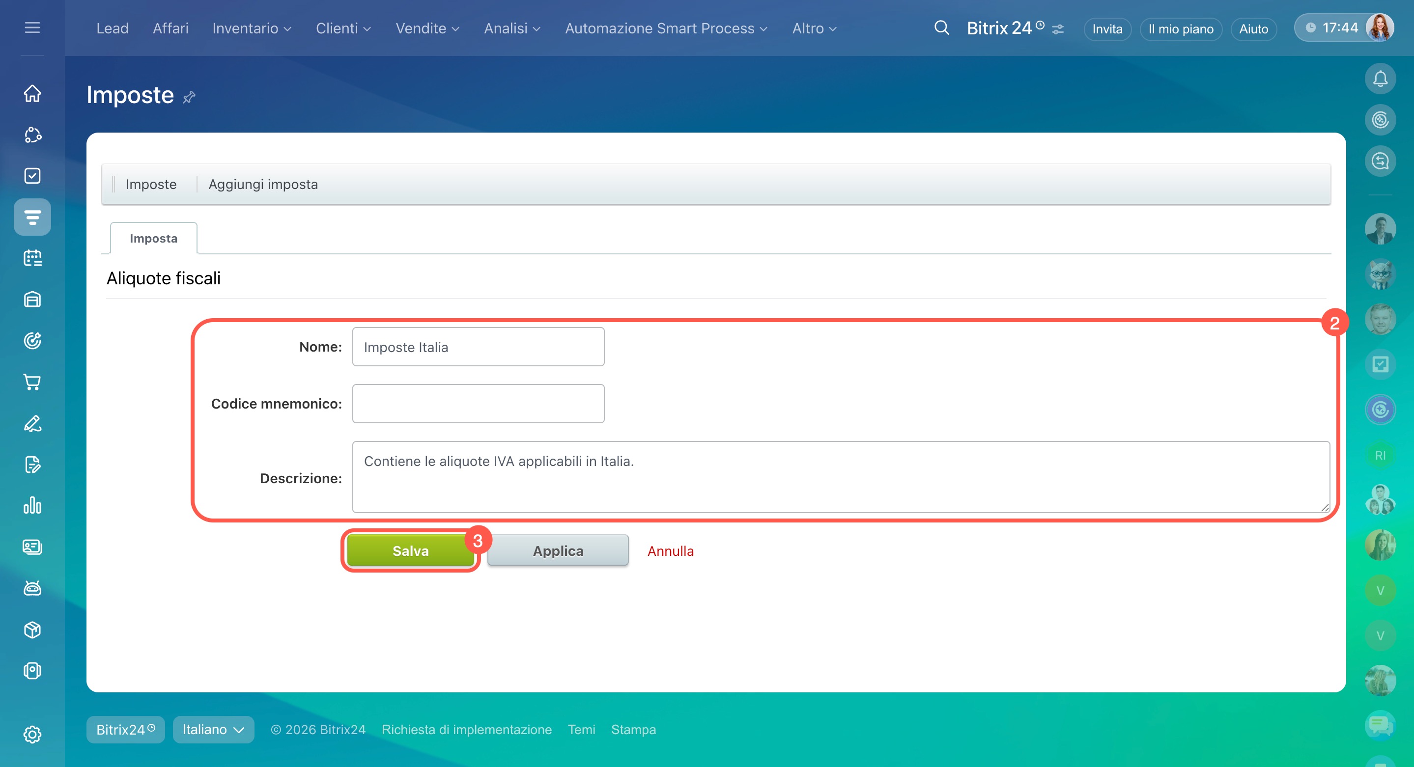The height and width of the screenshot is (767, 1414).
Task: Open the hamburger menu icon
Action: point(32,27)
